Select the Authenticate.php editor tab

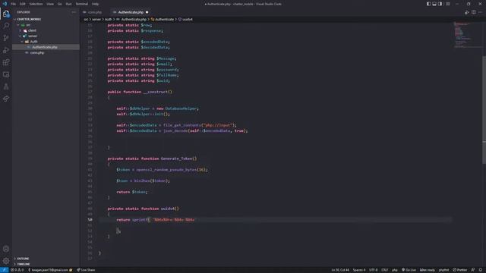[131, 12]
